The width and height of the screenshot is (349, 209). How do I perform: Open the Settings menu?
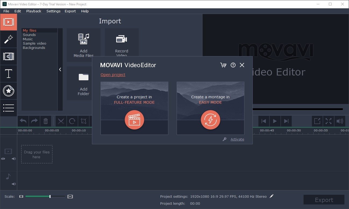[x=53, y=11]
